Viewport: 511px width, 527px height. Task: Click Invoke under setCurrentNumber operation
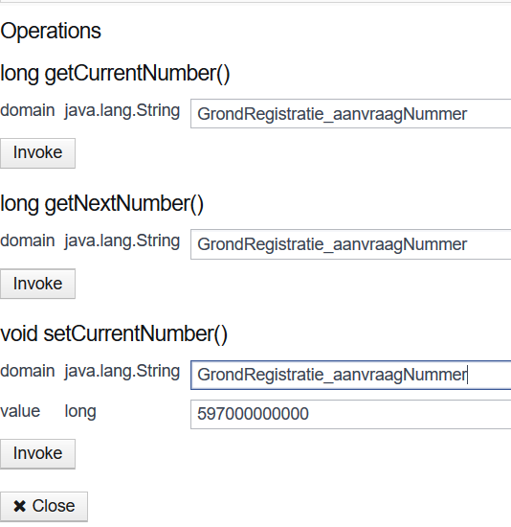[x=37, y=454]
